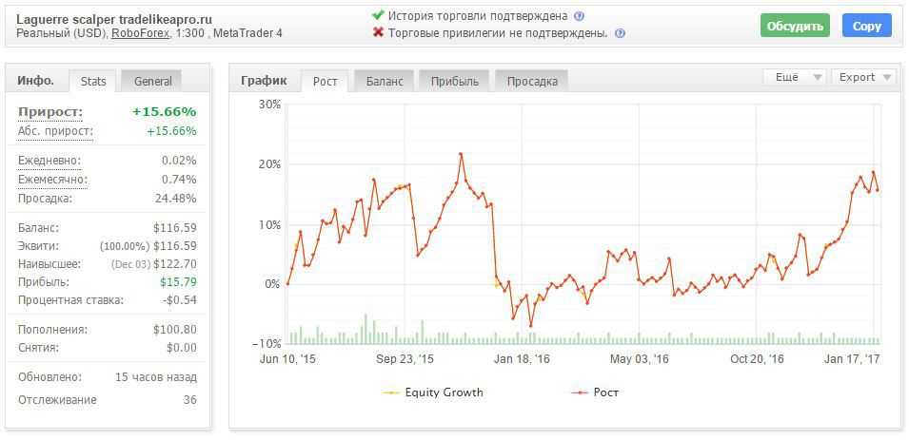Click the Просадка stat label

(45, 199)
